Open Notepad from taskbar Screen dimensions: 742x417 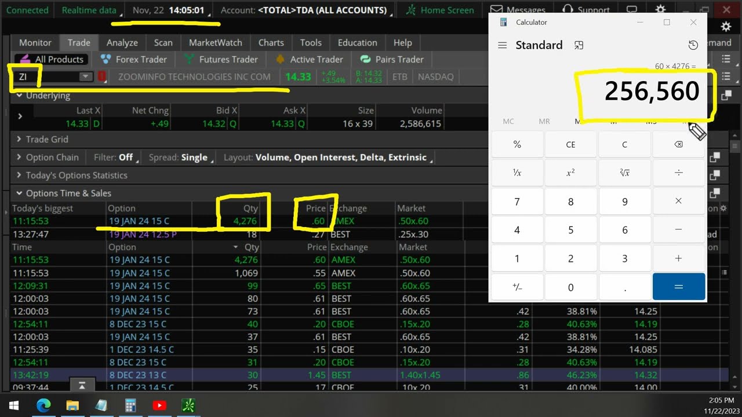pyautogui.click(x=101, y=405)
